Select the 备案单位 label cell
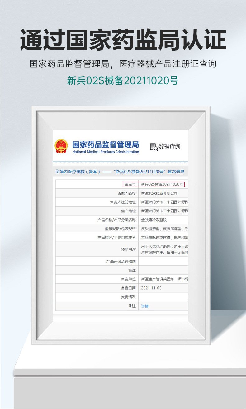 coord(97,279)
